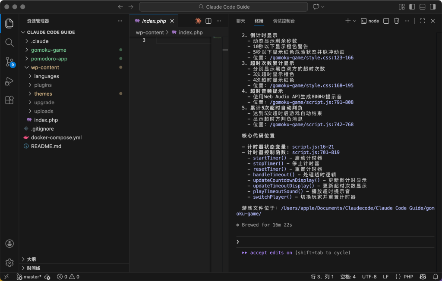The width and height of the screenshot is (442, 281).
Task: Click the Claude Code spark icon
Action: (x=198, y=21)
